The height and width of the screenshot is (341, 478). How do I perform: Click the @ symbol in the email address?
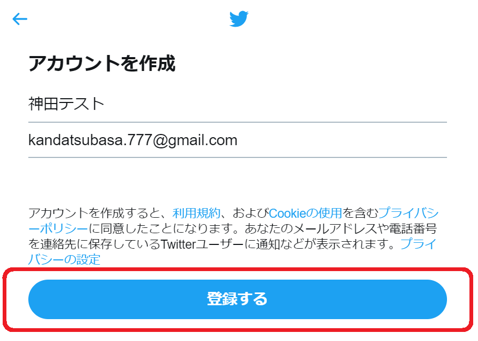pyautogui.click(x=160, y=140)
